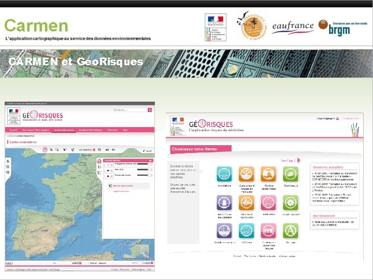Viewport: 373px width, 280px height.
Task: Click the previous view arrow in map toolbar
Action: pyautogui.click(x=107, y=150)
